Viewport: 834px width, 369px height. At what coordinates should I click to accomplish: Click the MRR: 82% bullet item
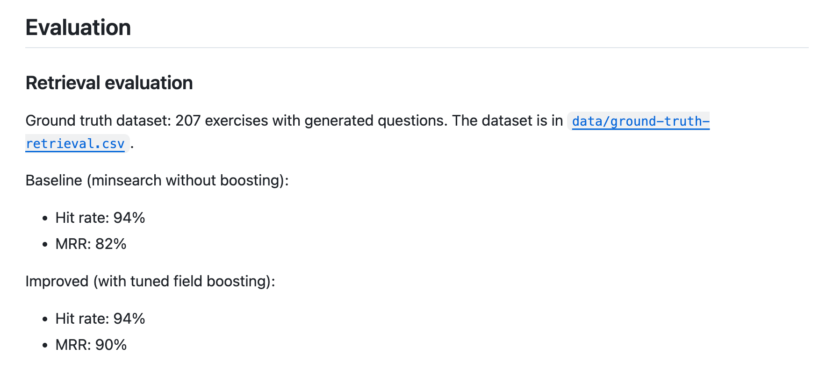coord(91,244)
